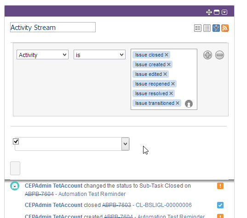
Task: Add a new filter rule with plus icon
Action: [207, 55]
